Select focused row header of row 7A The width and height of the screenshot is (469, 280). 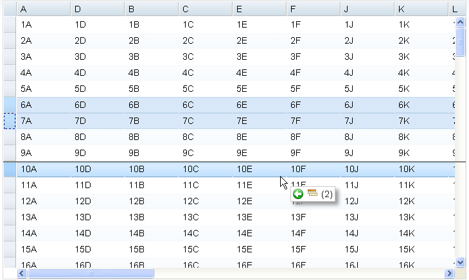tap(10, 121)
